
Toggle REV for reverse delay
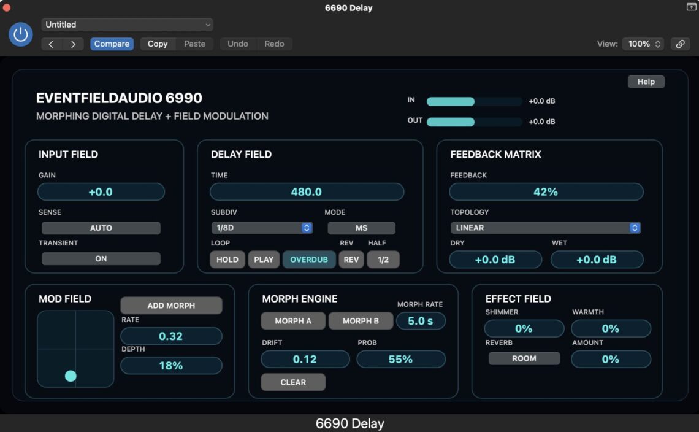(x=351, y=259)
